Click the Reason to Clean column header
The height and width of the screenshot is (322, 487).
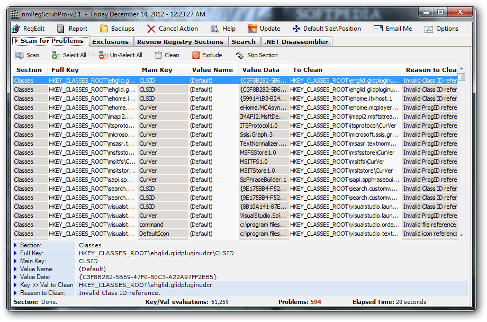(430, 70)
